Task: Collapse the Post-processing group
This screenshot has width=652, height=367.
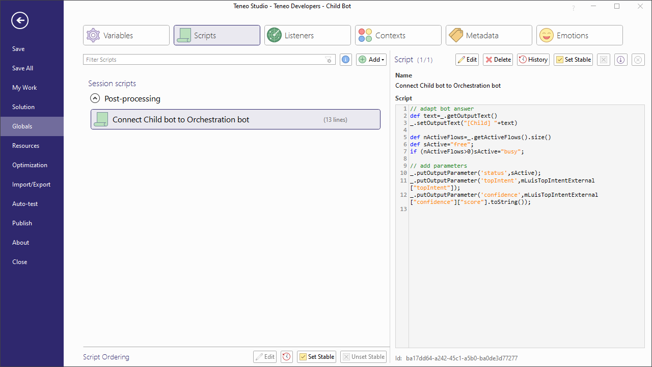Action: point(95,99)
